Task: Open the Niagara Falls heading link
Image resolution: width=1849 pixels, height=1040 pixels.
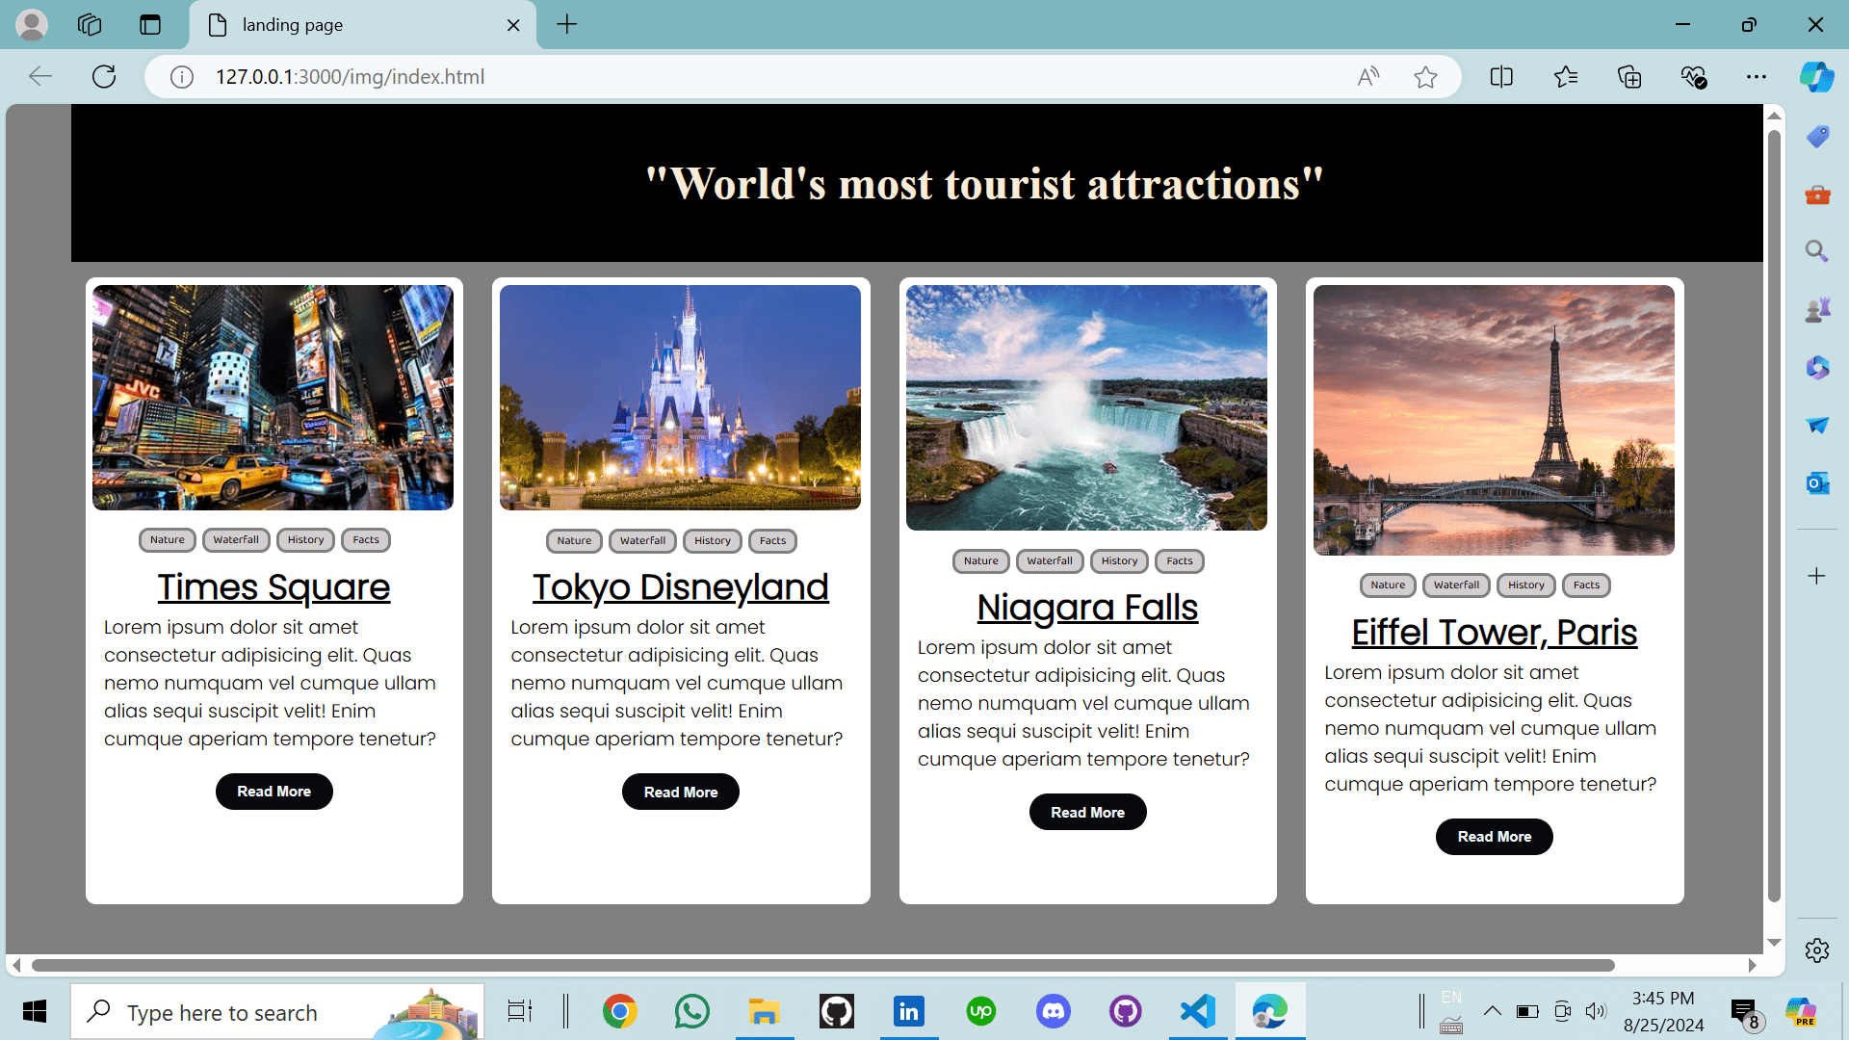Action: point(1087,607)
